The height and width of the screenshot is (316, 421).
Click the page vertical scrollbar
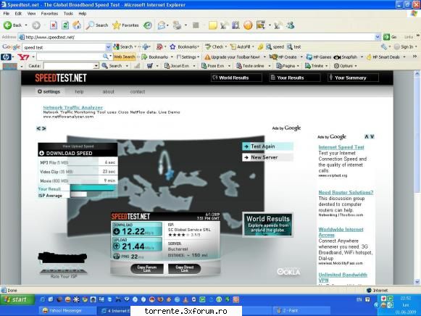417,178
